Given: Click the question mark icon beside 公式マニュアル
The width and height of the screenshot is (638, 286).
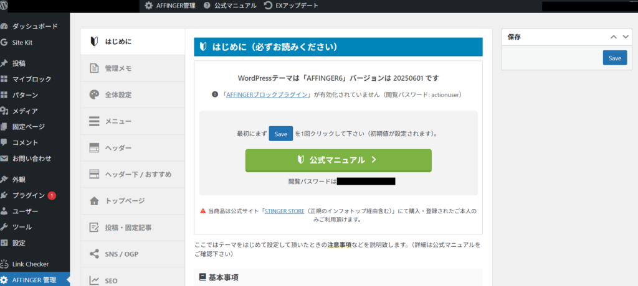Looking at the screenshot, I should coord(207,6).
